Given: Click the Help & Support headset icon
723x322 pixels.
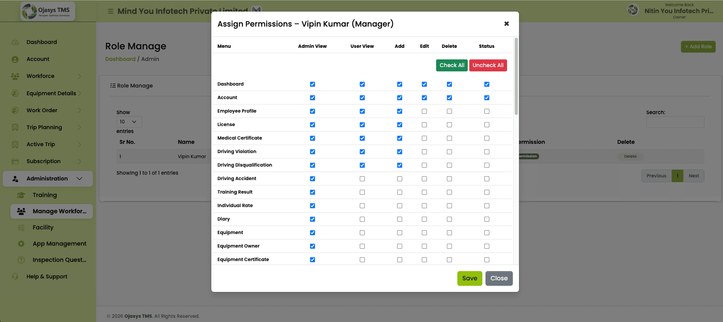Looking at the screenshot, I should click(x=15, y=276).
